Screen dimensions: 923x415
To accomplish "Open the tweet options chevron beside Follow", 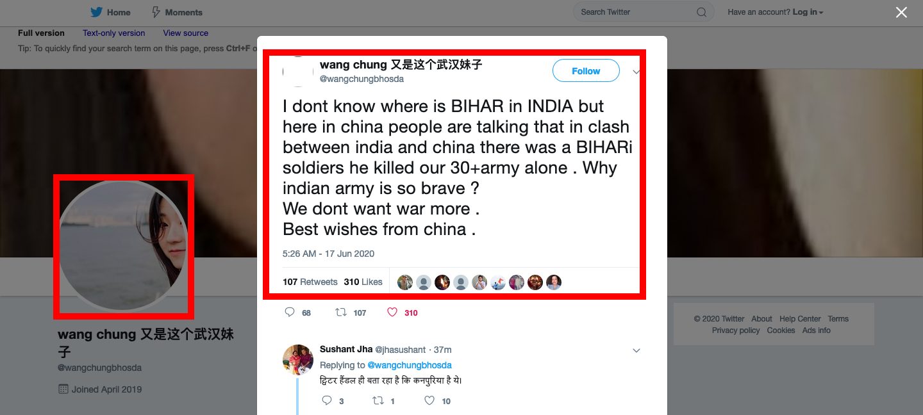I will click(636, 72).
